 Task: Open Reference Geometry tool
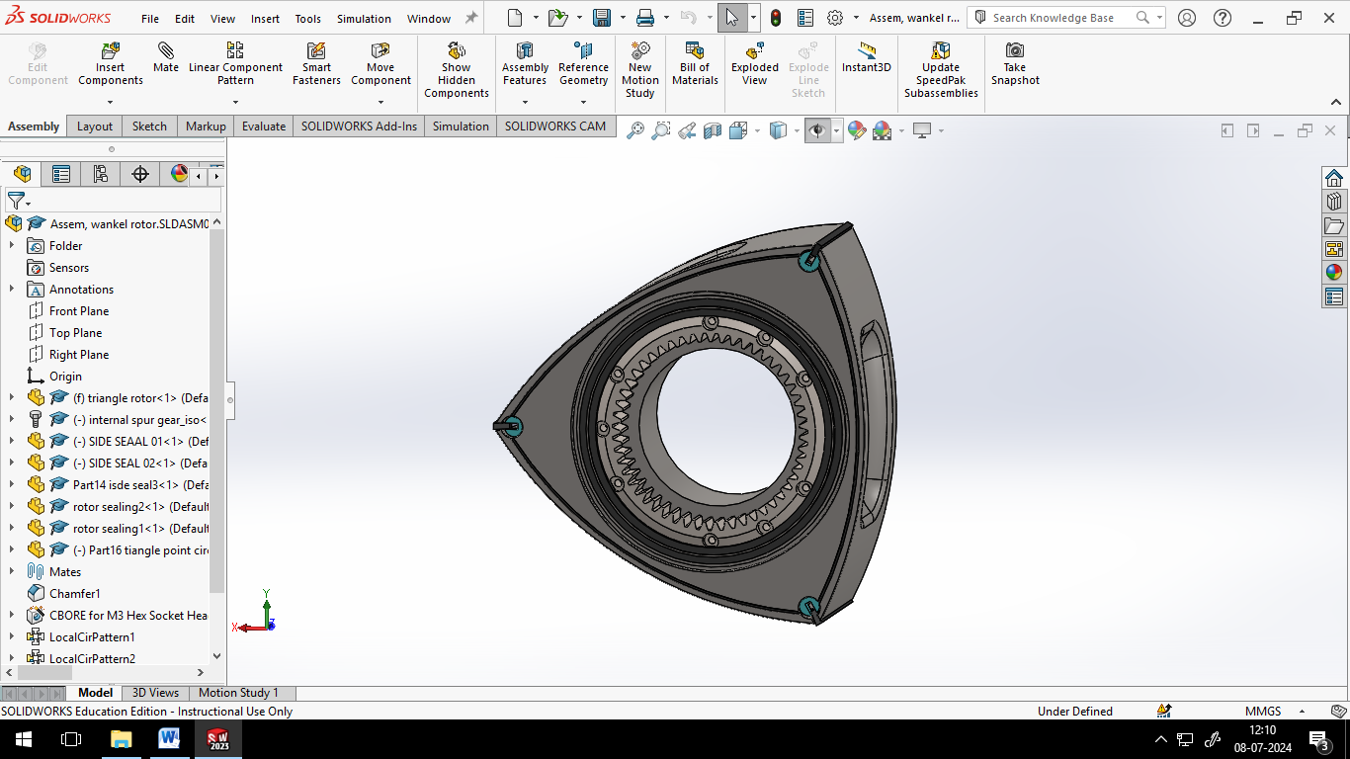pos(583,64)
